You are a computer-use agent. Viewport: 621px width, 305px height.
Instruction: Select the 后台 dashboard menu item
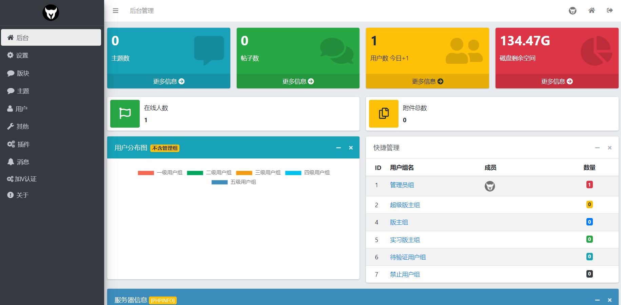(22, 37)
